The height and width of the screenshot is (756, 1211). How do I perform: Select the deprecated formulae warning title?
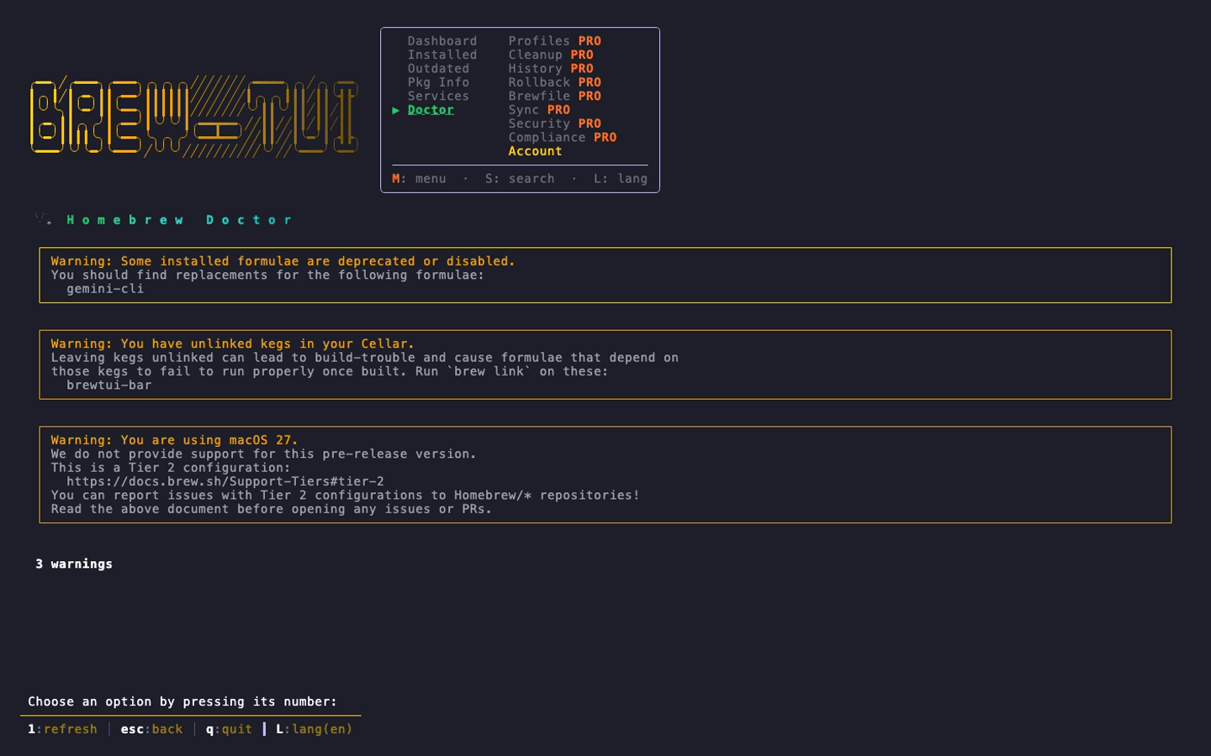click(x=283, y=261)
